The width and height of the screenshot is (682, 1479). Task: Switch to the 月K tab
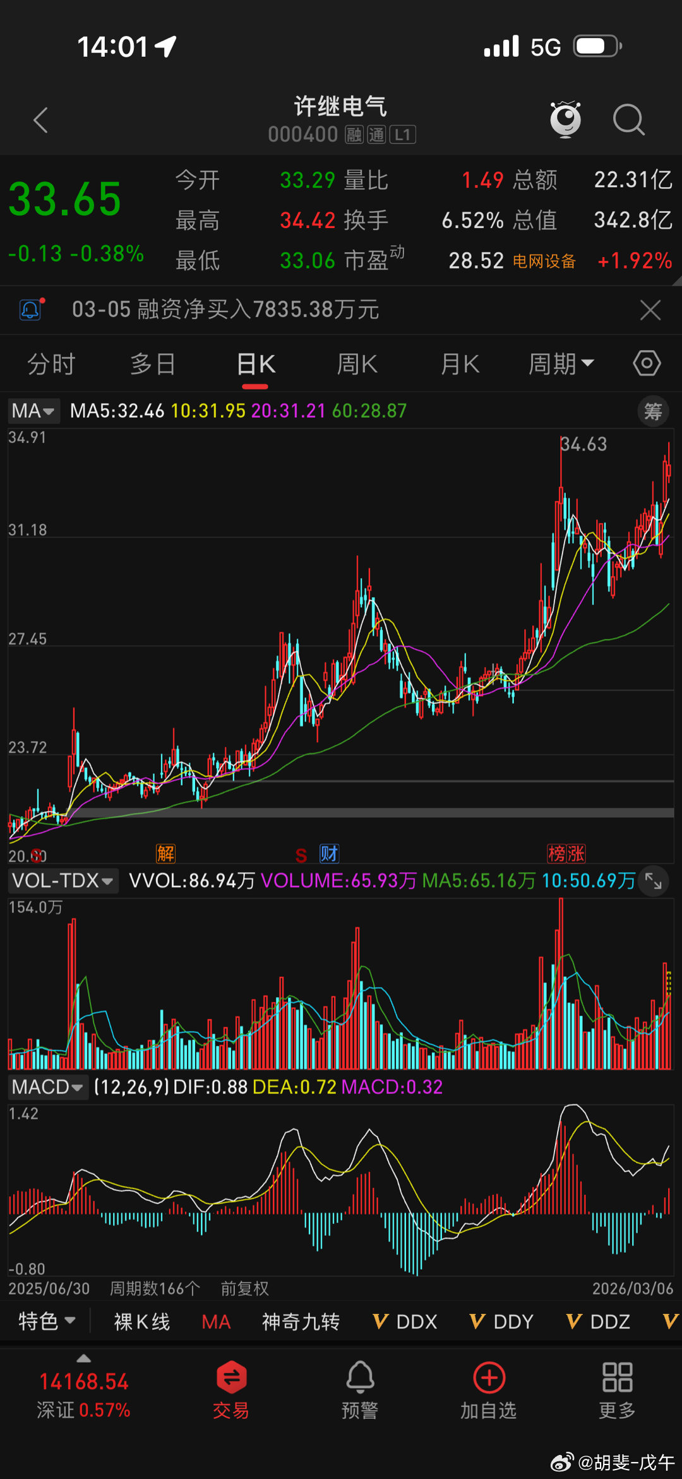point(460,364)
